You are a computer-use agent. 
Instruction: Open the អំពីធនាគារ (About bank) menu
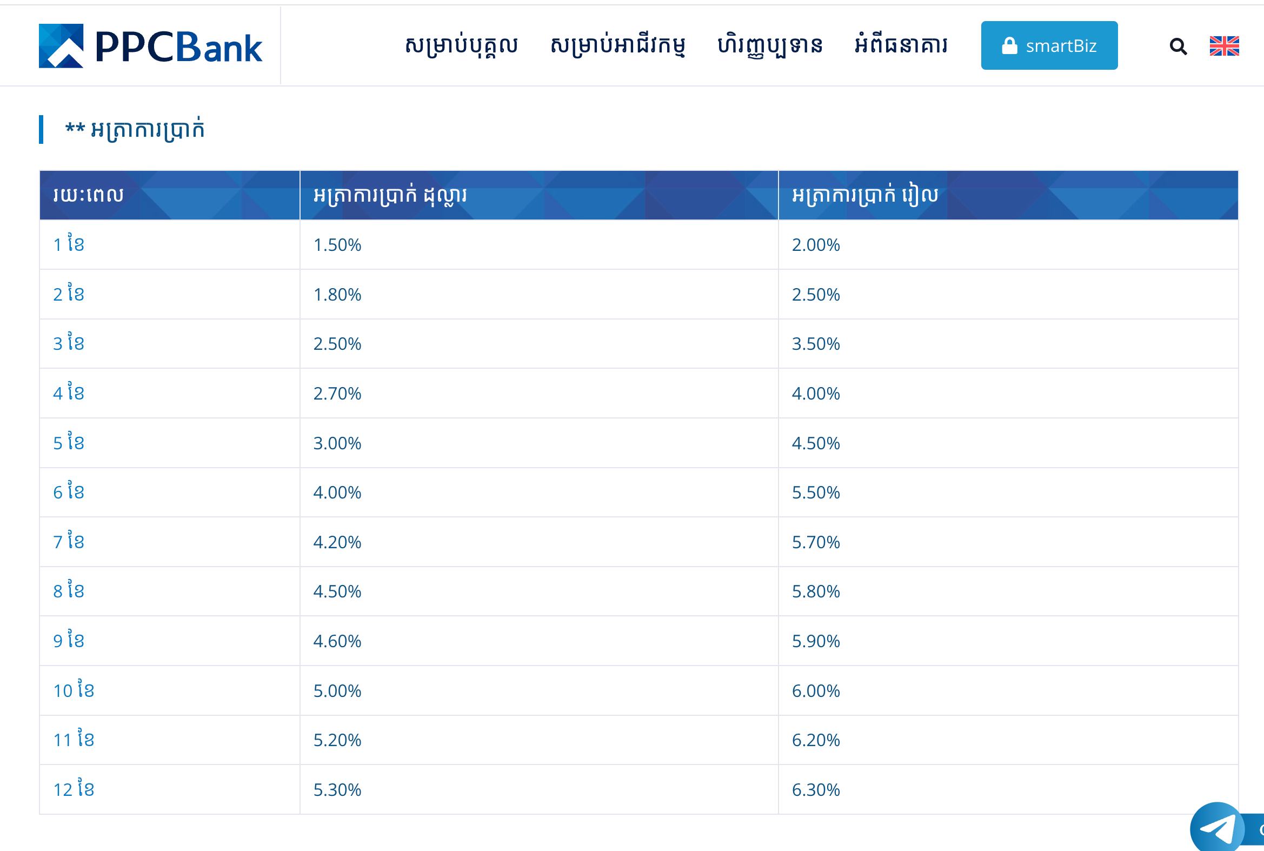[x=901, y=46]
